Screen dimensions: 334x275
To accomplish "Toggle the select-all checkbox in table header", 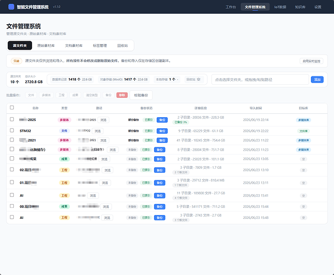I will pyautogui.click(x=12, y=107).
